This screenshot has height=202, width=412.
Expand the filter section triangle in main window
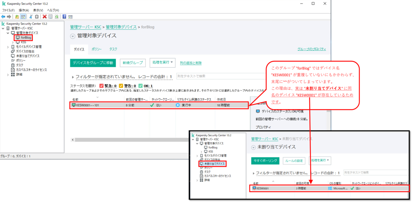[72, 77]
